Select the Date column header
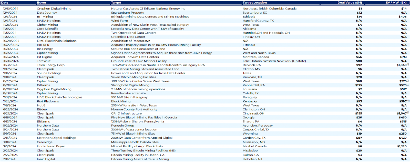 (x=5, y=3)
